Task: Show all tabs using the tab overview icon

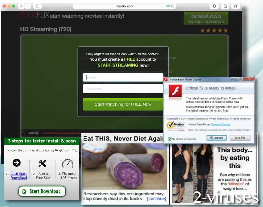Action: click(x=236, y=6)
